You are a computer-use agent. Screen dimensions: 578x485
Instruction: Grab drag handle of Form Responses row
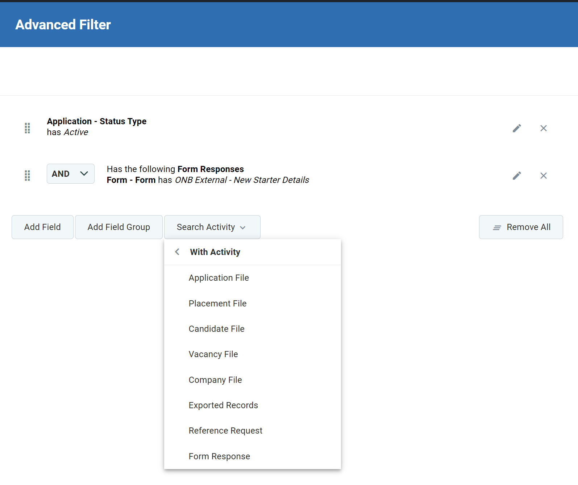(27, 176)
